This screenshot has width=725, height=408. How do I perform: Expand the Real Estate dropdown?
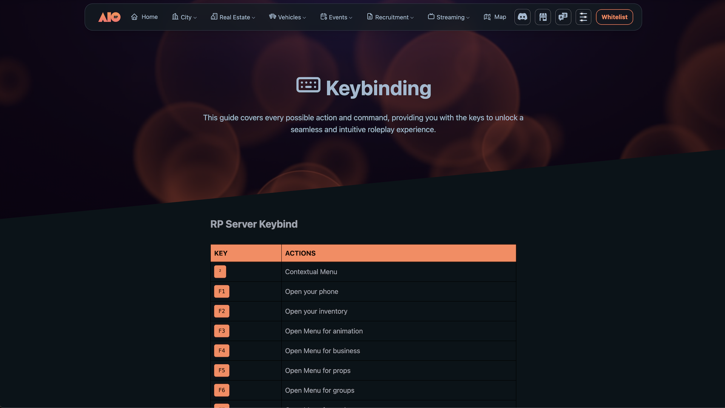tap(233, 17)
